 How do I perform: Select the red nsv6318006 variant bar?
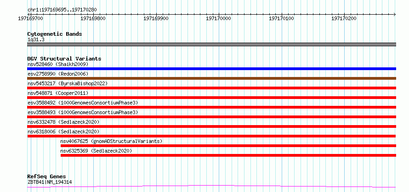(211, 136)
